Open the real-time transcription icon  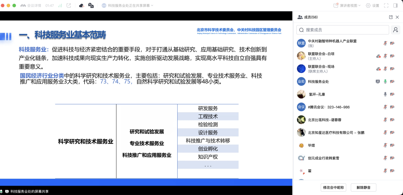click(x=91, y=5)
